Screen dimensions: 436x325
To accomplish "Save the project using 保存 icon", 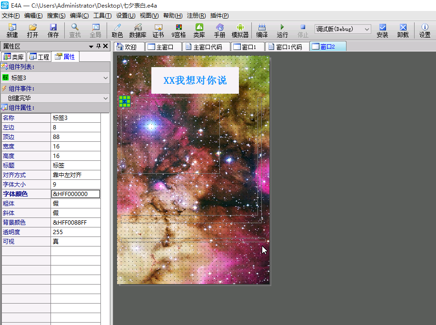I will click(53, 30).
